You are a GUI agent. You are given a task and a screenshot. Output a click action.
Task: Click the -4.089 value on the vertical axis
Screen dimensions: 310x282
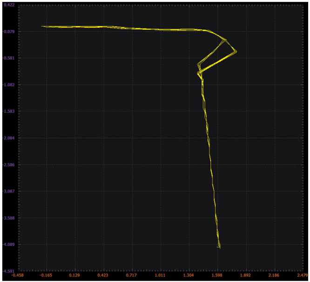pos(8,245)
